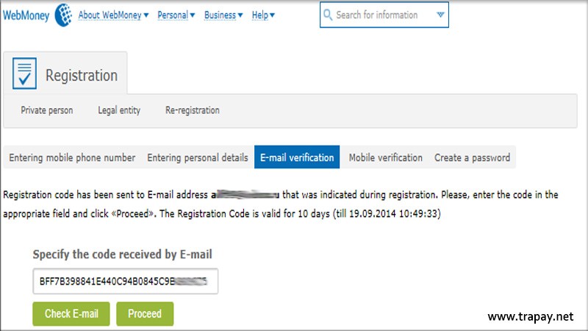Select the Entering personal details step
This screenshot has width=588, height=331.
(198, 157)
